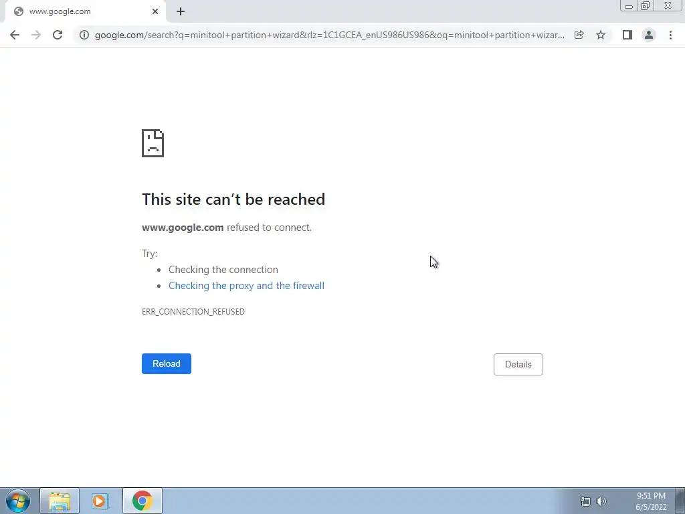This screenshot has width=685, height=514.
Task: Restore down the Chrome window
Action: coord(646,6)
